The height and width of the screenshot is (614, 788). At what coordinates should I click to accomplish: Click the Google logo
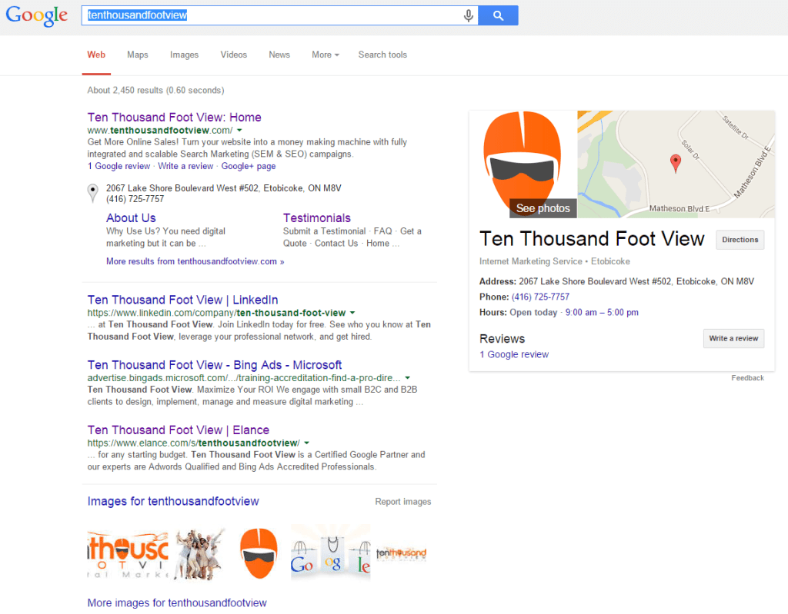point(37,15)
